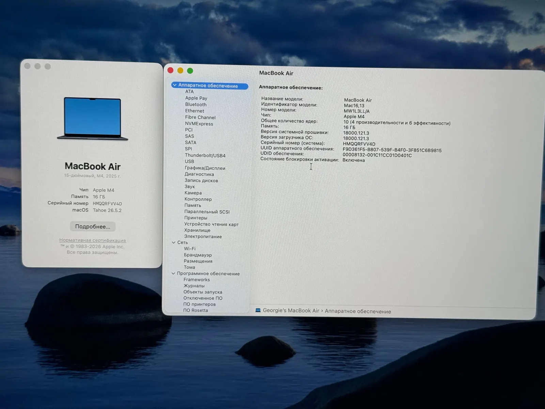Select Память in the hardware sidebar list
Viewport: 545px width, 409px height.
tap(193, 206)
